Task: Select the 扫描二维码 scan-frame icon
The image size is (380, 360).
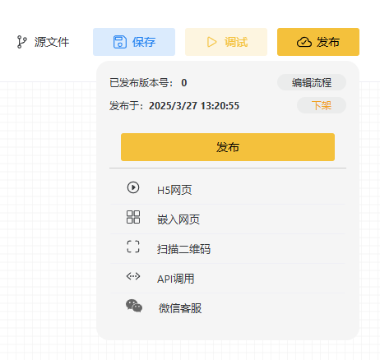Action: coord(133,247)
